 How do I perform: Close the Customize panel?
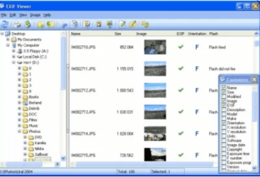coord(254,80)
